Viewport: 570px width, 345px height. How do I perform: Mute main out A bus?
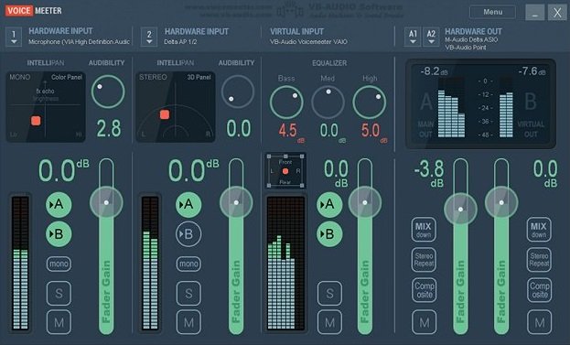425,322
